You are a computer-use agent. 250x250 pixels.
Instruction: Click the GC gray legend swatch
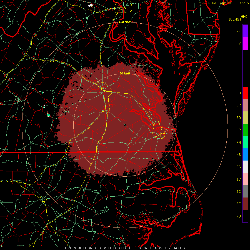click(245, 191)
